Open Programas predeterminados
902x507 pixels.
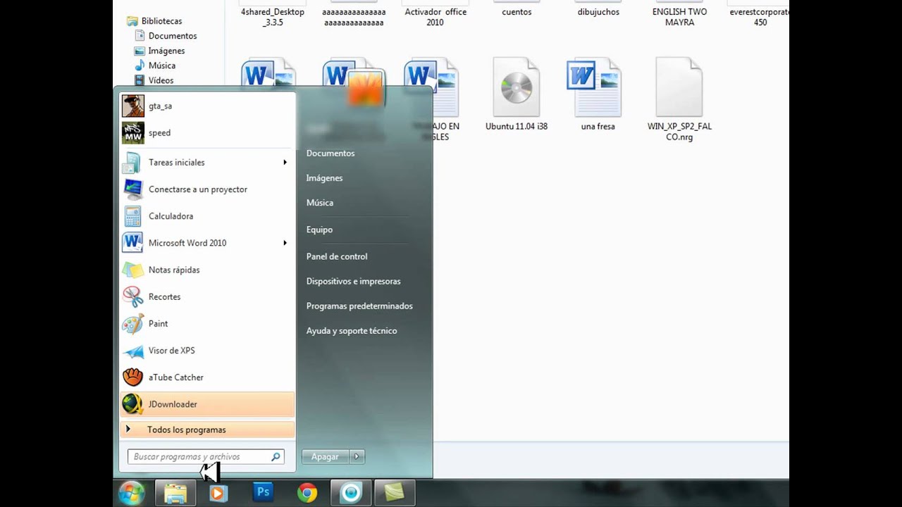coord(359,306)
